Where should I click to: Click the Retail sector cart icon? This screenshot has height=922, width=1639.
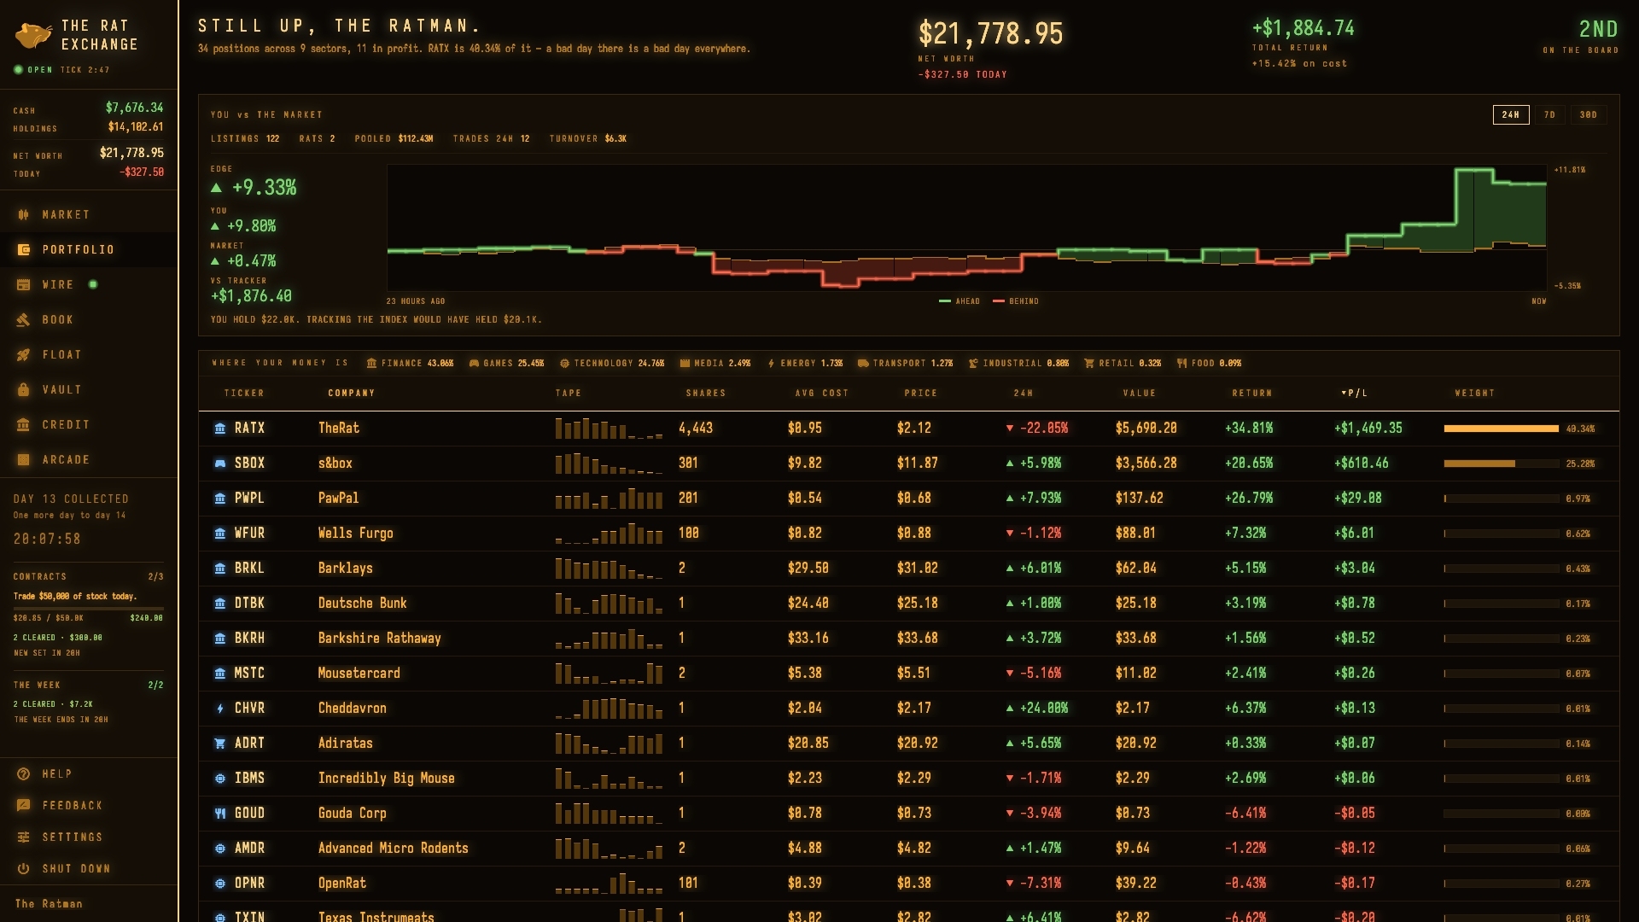click(x=1089, y=363)
